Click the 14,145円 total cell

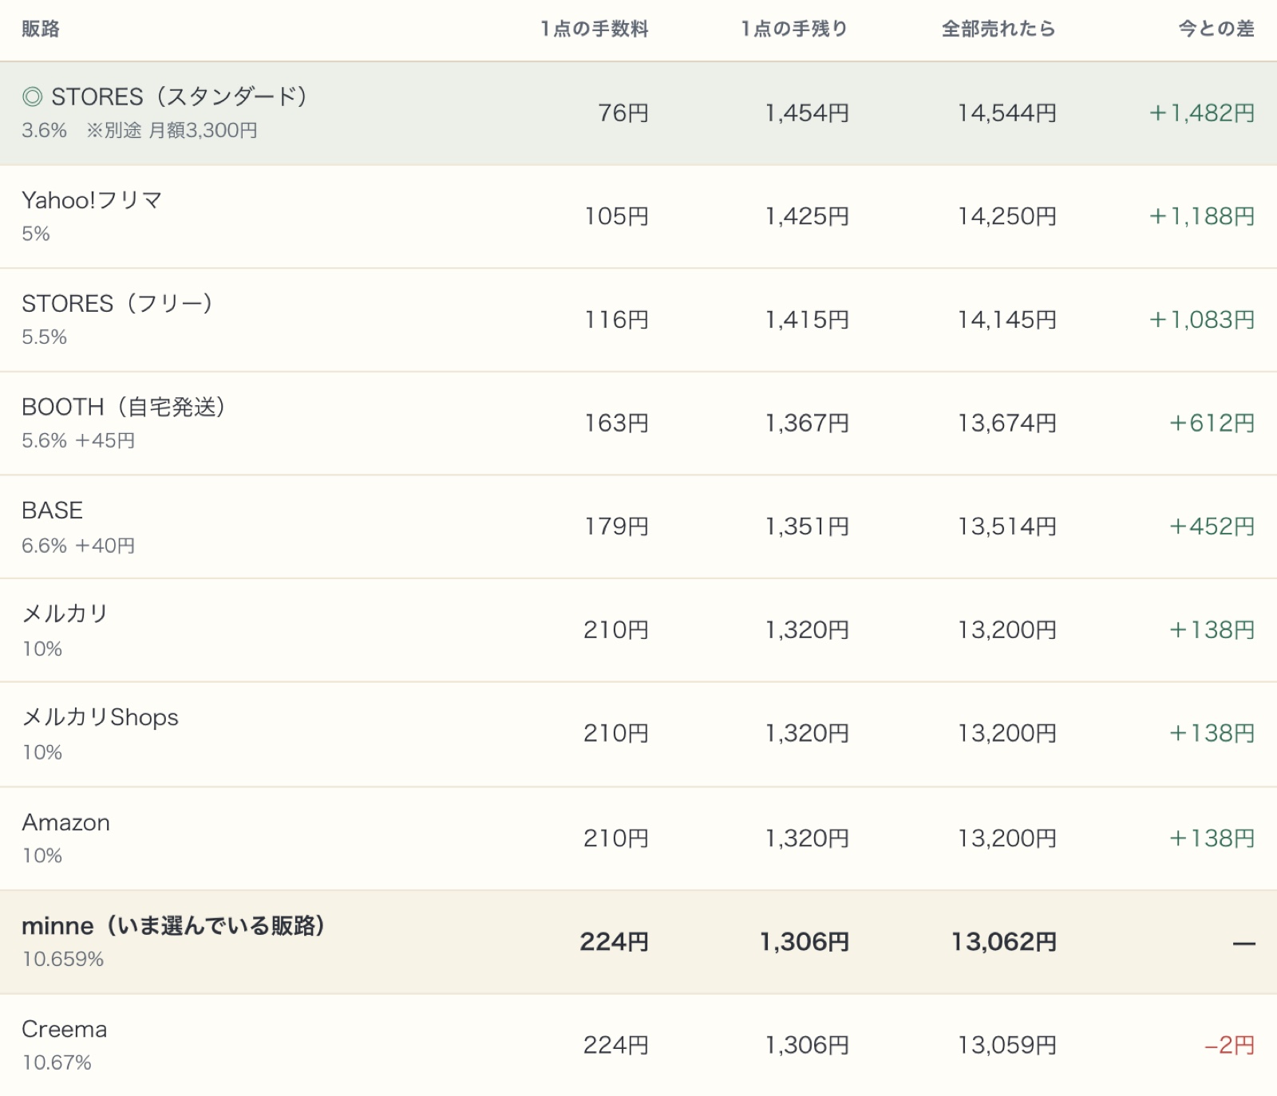pyautogui.click(x=1007, y=320)
